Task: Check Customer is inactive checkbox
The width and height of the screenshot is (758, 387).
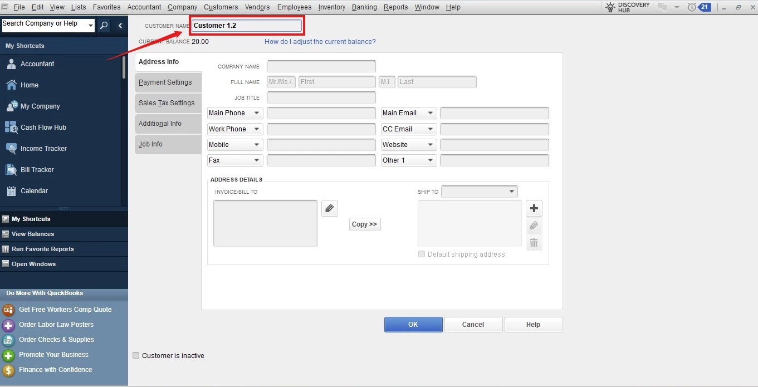Action: pyautogui.click(x=136, y=355)
